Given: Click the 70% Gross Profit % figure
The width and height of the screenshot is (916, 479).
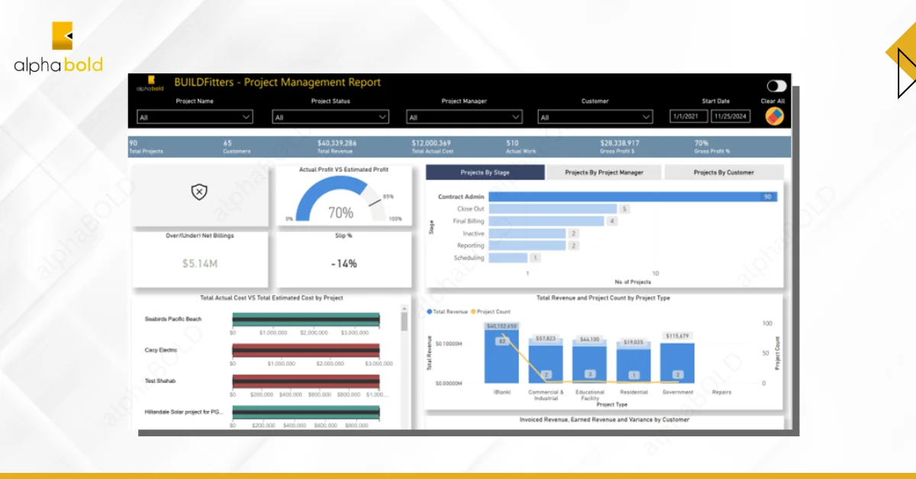Looking at the screenshot, I should click(x=702, y=143).
